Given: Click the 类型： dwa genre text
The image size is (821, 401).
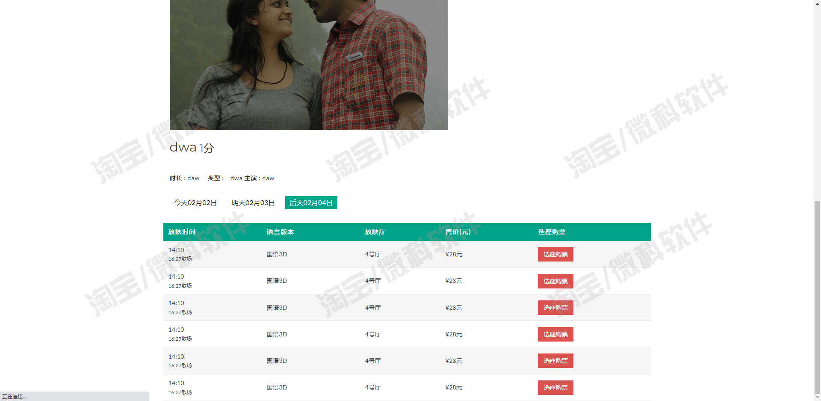Looking at the screenshot, I should [225, 178].
